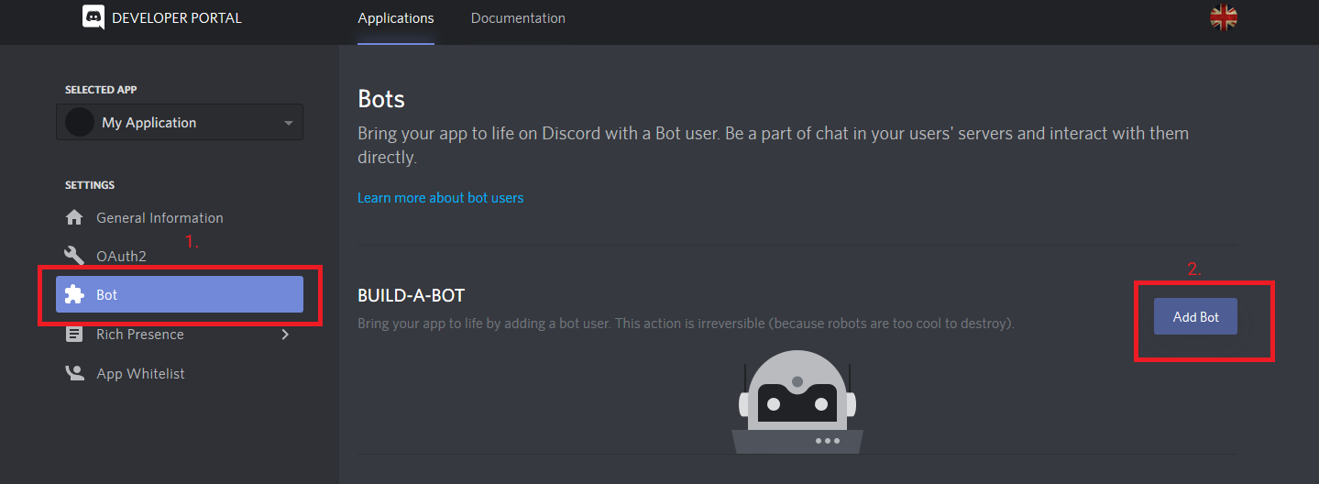Click the OAuth2 wrench icon
The image size is (1319, 484).
click(x=74, y=256)
